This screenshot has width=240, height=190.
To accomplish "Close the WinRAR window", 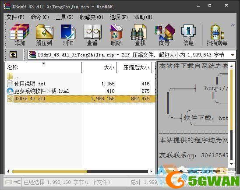I will tap(226, 5).
